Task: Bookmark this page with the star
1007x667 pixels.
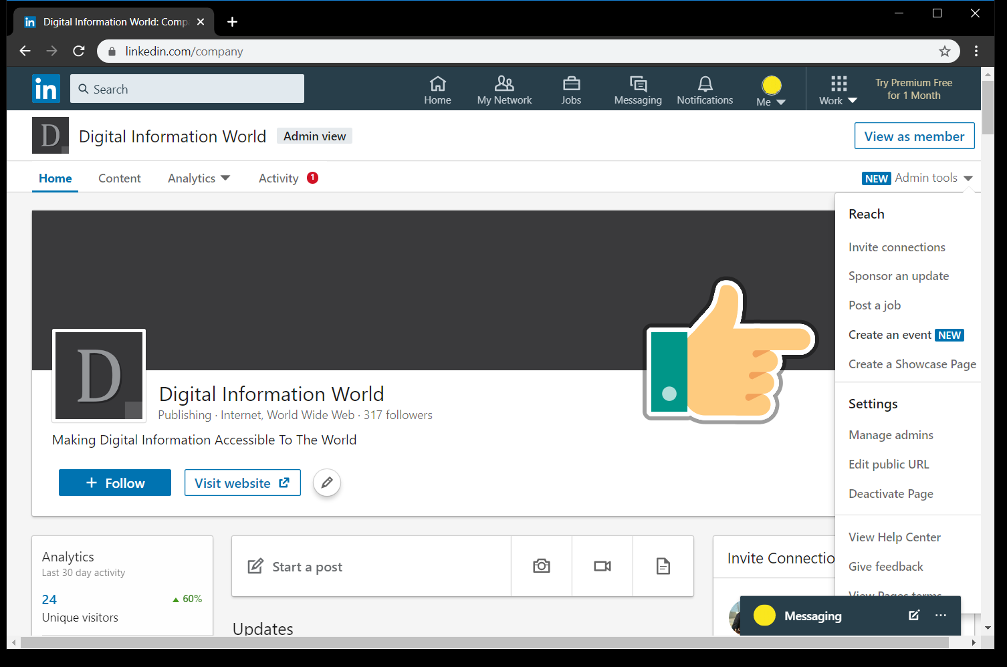Action: point(944,51)
